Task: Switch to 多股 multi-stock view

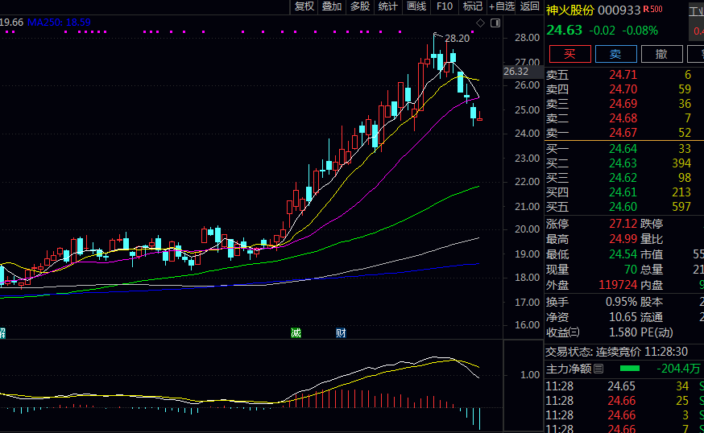Action: (360, 6)
